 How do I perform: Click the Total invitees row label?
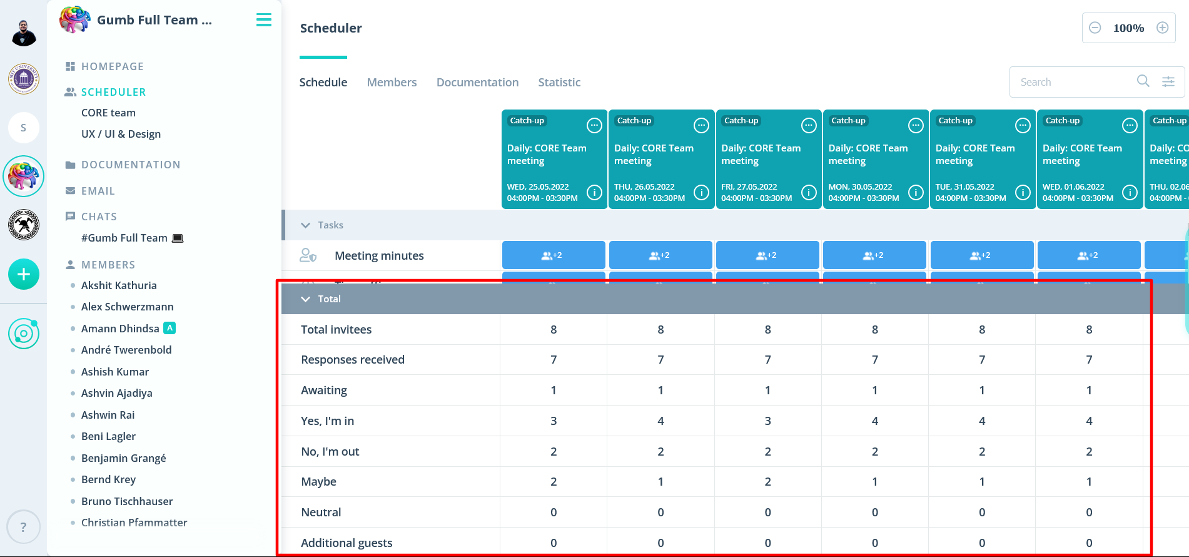(336, 329)
